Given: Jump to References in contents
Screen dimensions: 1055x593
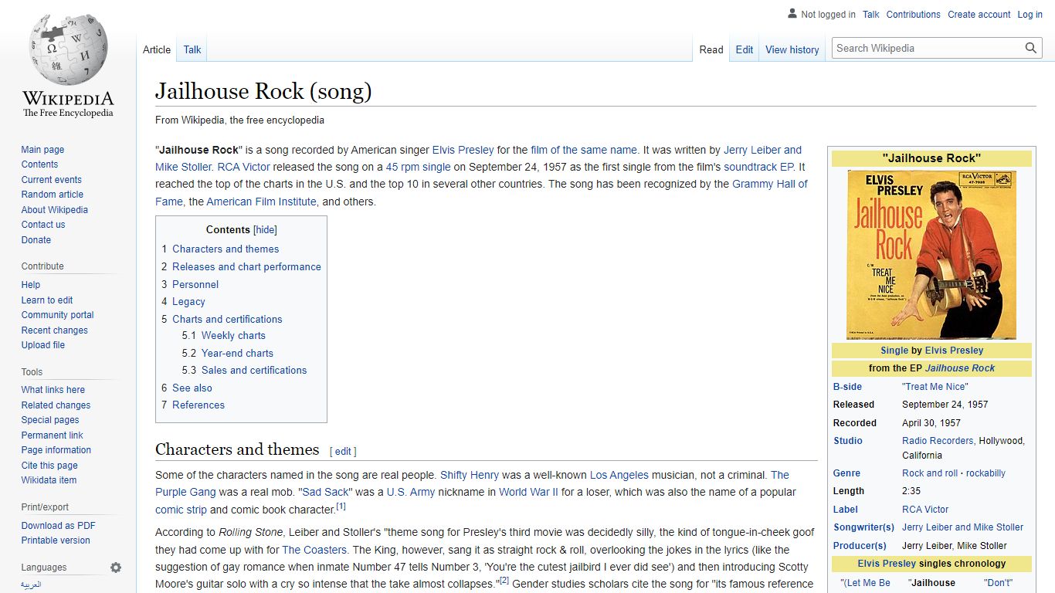Looking at the screenshot, I should pyautogui.click(x=198, y=405).
